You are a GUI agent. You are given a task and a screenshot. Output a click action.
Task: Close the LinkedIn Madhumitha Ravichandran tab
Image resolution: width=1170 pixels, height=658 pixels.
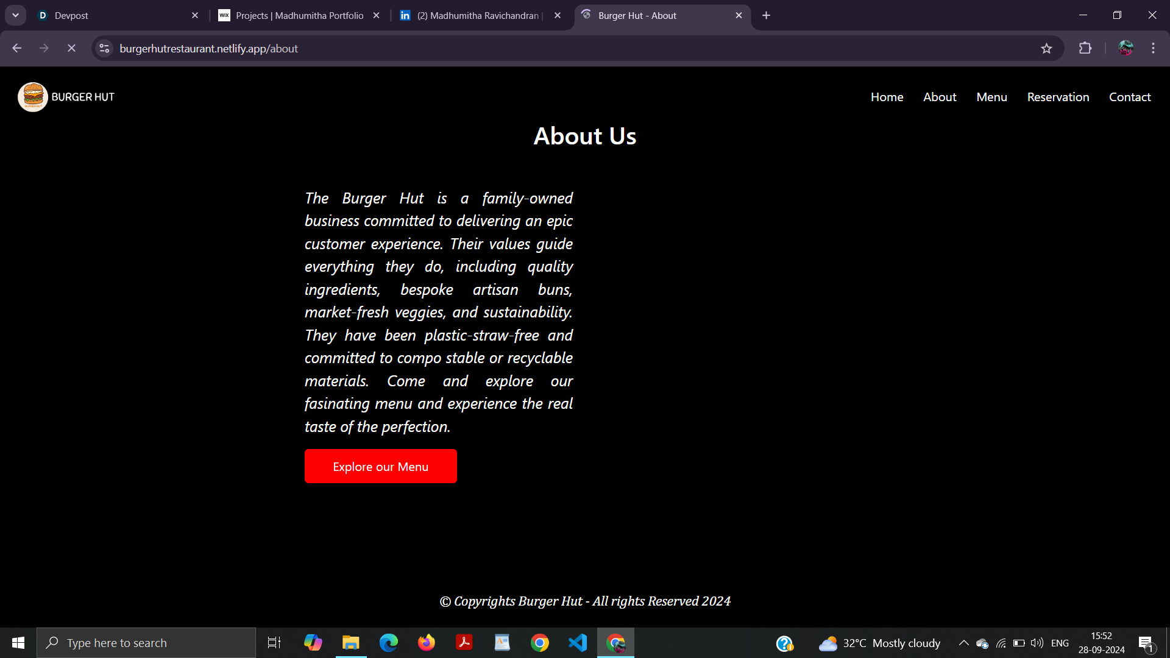point(557,15)
